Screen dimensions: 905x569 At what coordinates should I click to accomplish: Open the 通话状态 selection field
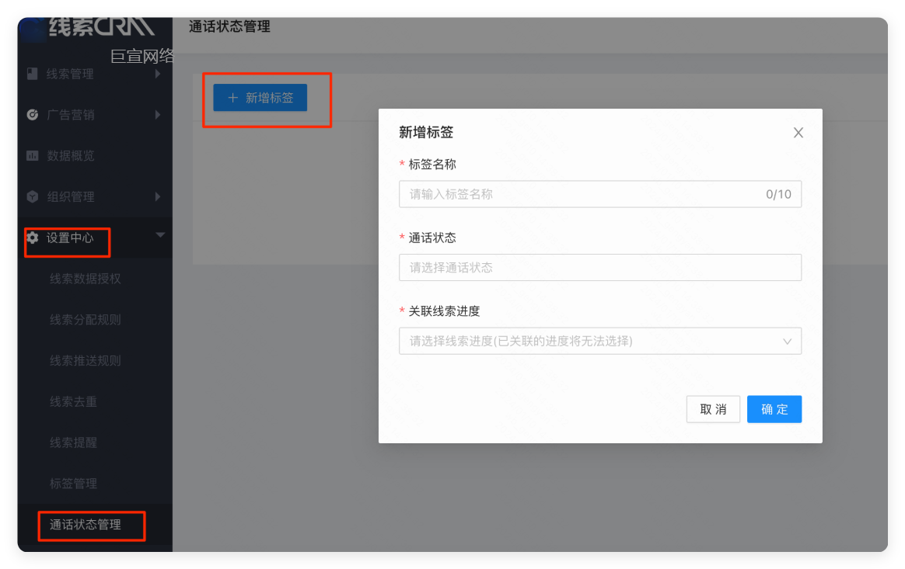pyautogui.click(x=599, y=267)
